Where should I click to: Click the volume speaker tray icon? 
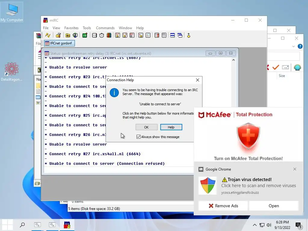269,225
